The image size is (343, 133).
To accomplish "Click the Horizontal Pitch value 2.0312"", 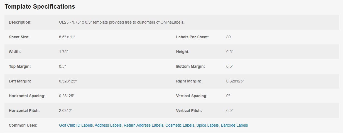I will point(66,111).
